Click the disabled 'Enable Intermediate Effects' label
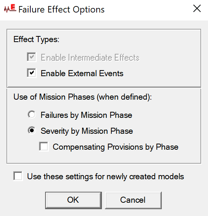The image size is (208, 216). [90, 57]
